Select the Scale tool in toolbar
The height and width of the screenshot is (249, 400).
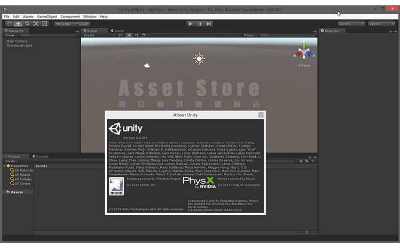click(x=36, y=24)
